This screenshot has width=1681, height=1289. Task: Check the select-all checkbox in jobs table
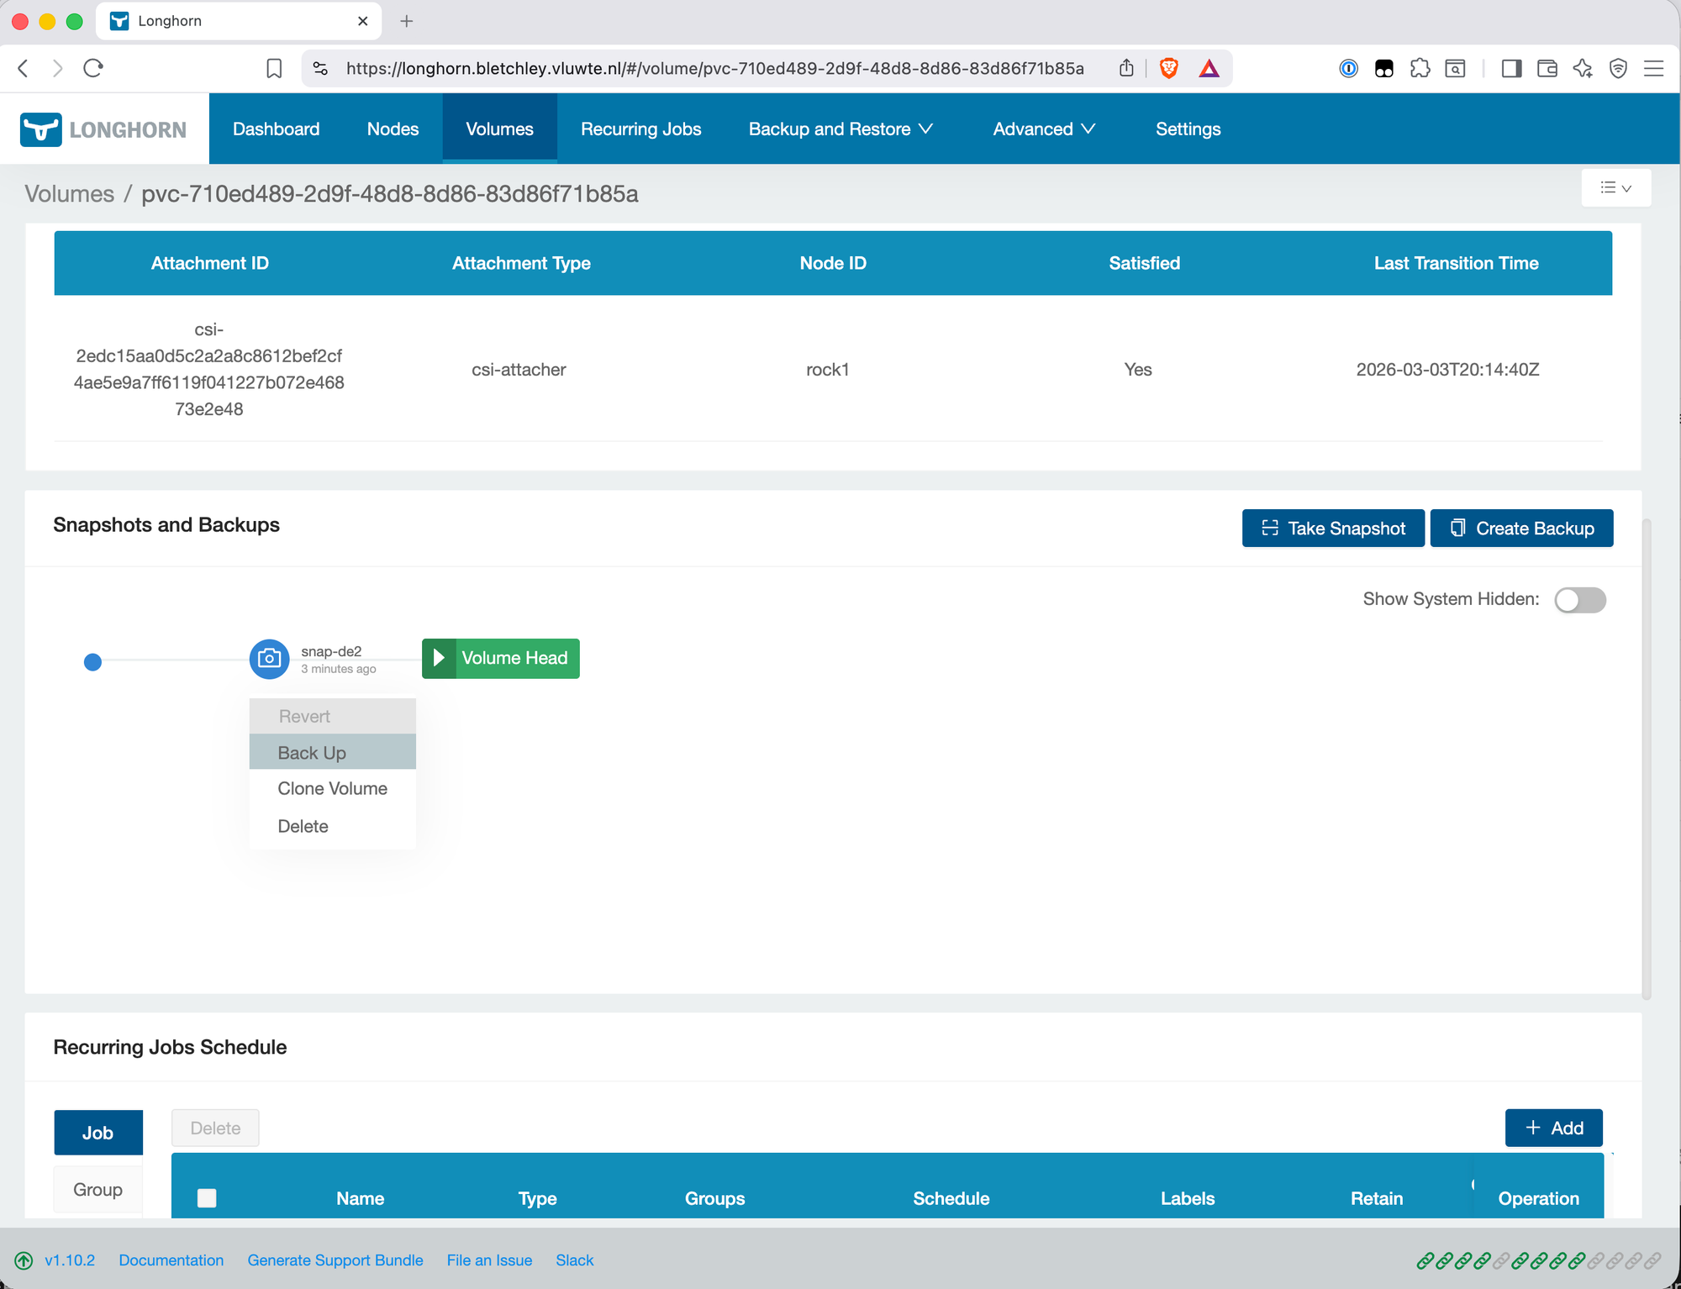click(x=207, y=1197)
